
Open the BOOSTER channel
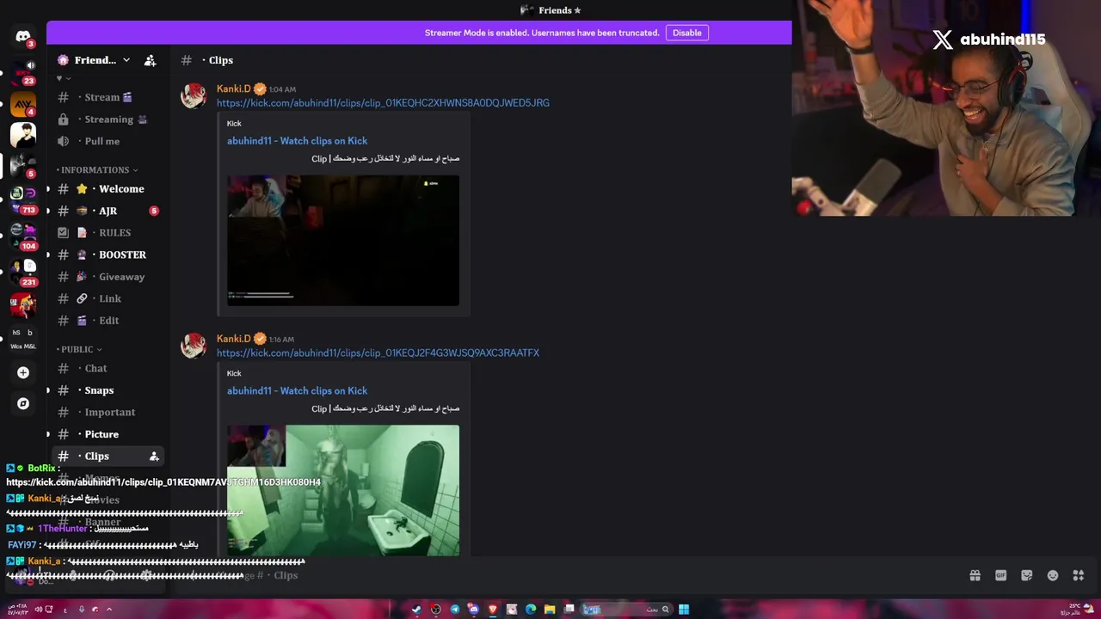[108, 254]
